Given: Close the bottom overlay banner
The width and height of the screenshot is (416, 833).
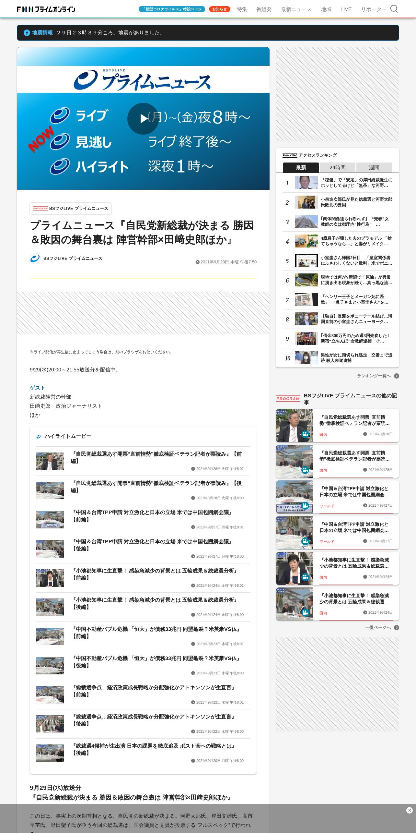Looking at the screenshot, I should point(410,810).
